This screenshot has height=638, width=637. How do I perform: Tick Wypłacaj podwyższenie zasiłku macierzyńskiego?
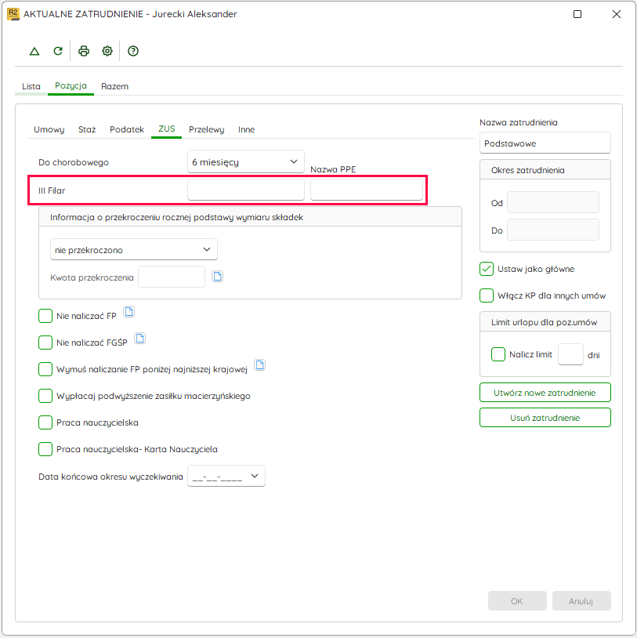coord(45,396)
